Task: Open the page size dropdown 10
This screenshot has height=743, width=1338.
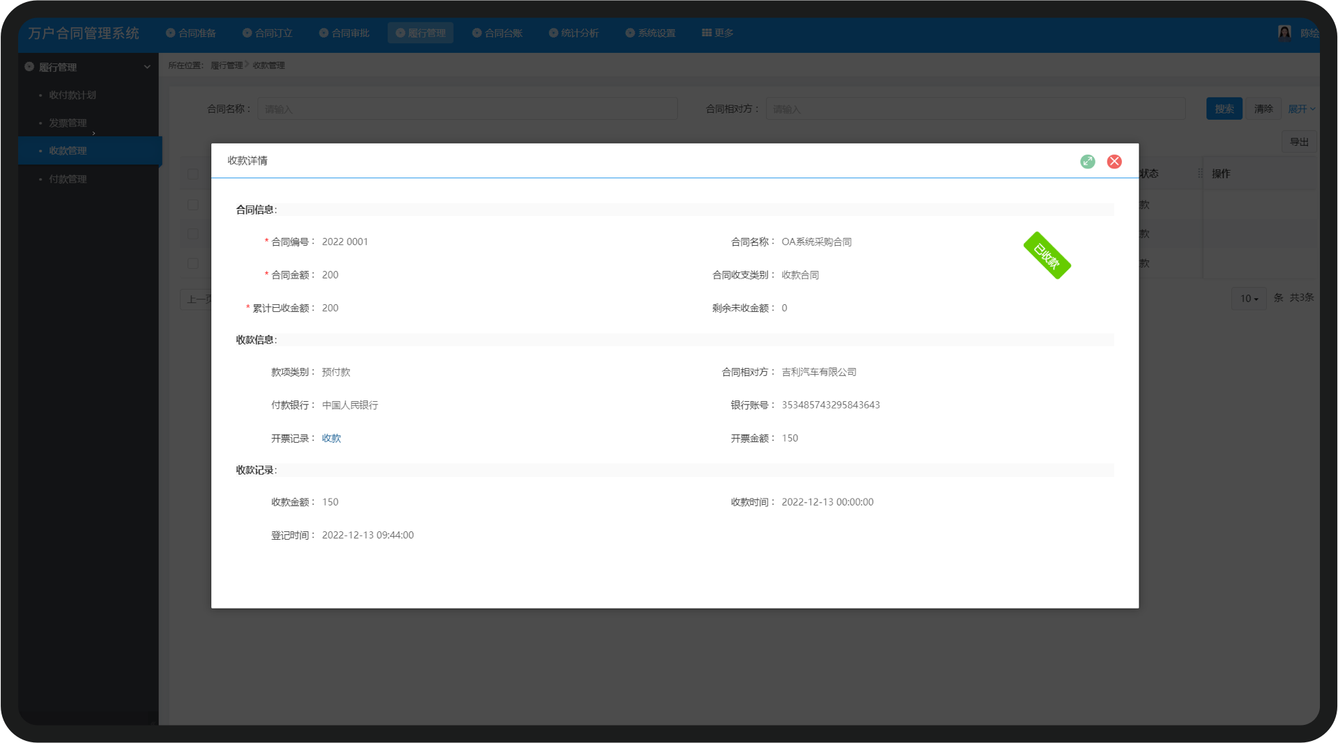Action: coord(1248,298)
